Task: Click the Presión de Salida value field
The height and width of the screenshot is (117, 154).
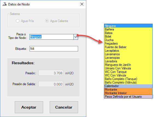Action: tap(51, 84)
